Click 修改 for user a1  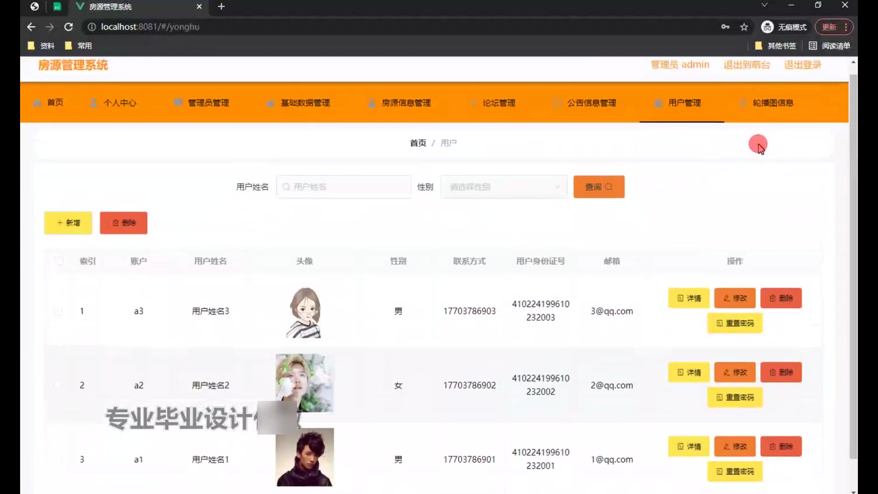735,446
